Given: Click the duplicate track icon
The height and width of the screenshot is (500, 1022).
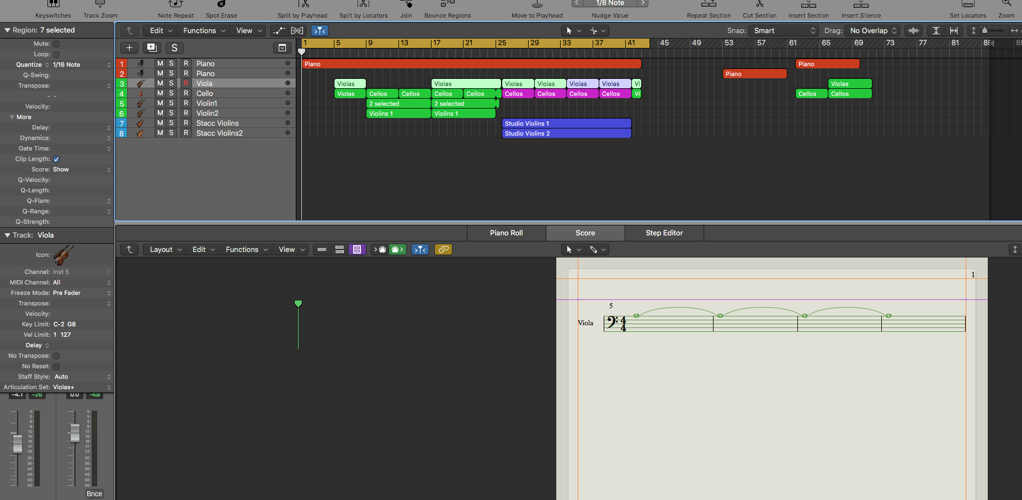Looking at the screenshot, I should (152, 48).
